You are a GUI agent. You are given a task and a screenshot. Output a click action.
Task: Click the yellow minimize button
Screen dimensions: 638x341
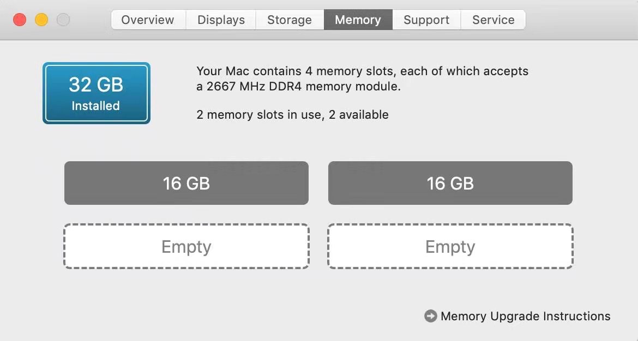(x=42, y=19)
